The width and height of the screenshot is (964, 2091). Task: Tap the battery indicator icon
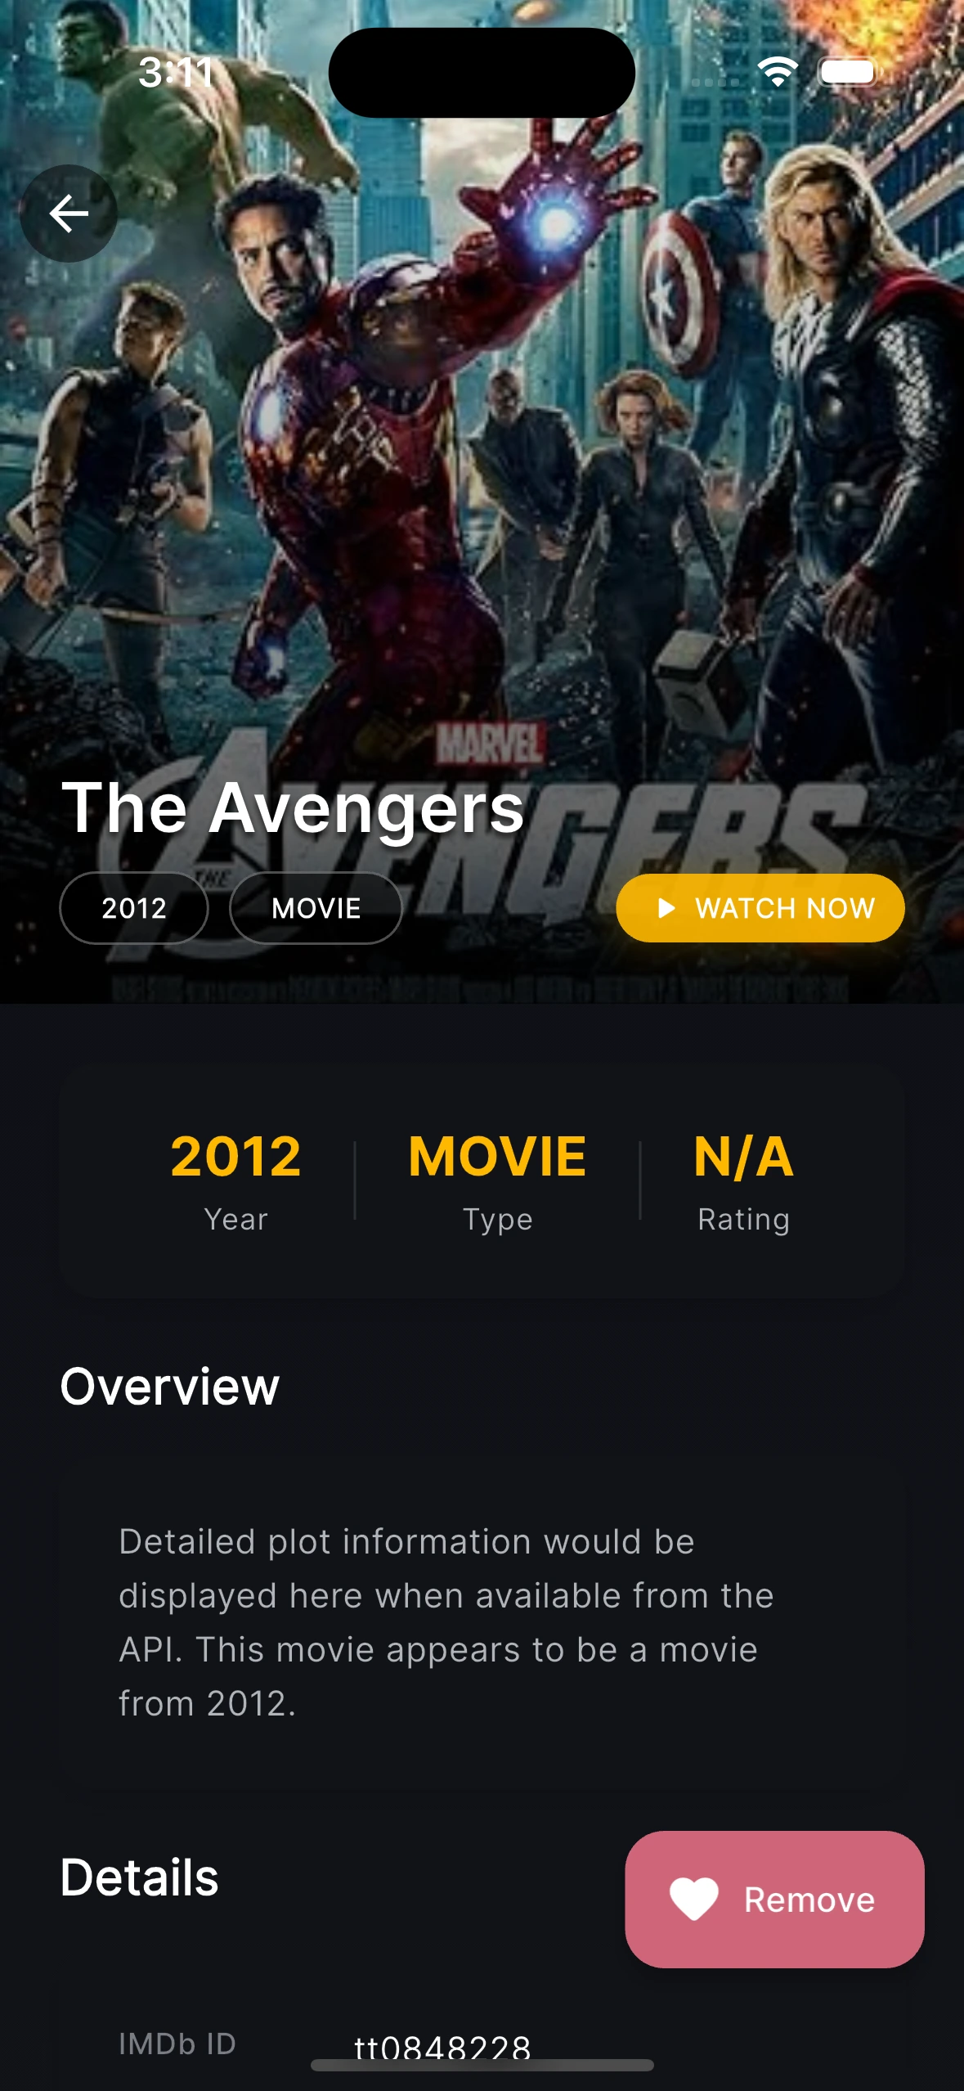(849, 72)
